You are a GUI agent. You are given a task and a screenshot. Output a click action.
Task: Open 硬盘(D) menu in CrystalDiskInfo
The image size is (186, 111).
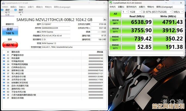[39, 7]
